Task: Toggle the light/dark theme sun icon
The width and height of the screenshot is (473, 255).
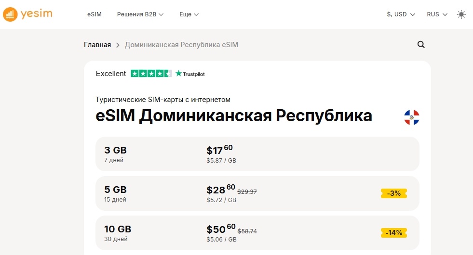Action: 461,14
